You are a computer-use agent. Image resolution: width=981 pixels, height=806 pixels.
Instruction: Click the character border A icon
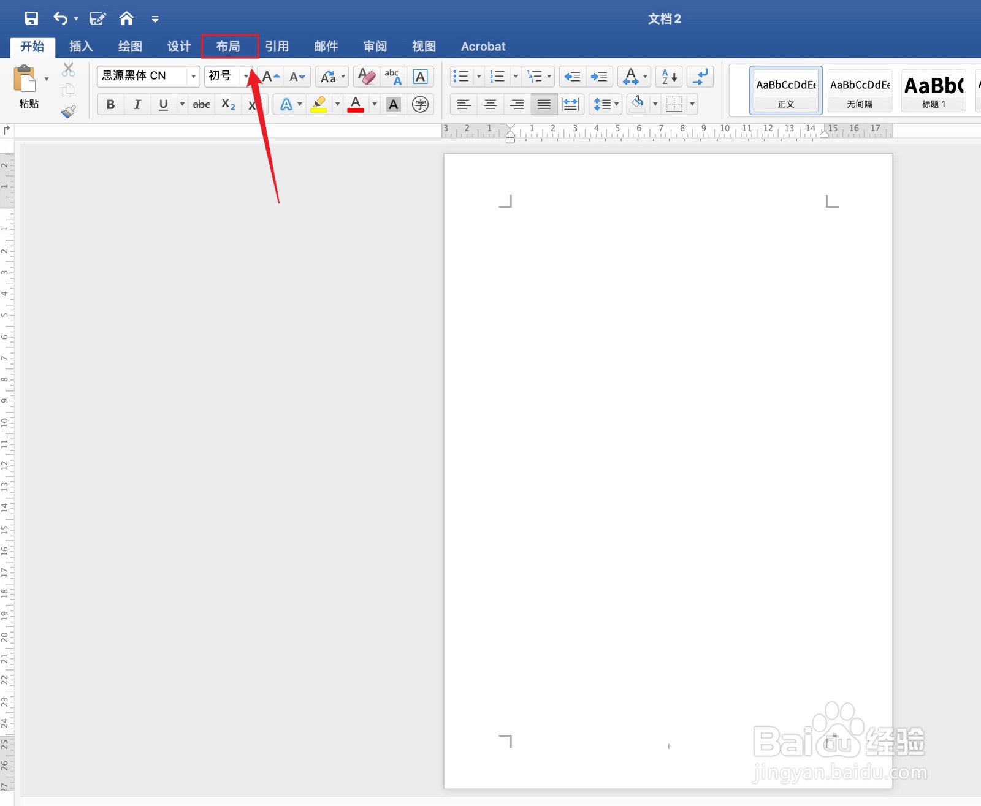click(x=420, y=77)
